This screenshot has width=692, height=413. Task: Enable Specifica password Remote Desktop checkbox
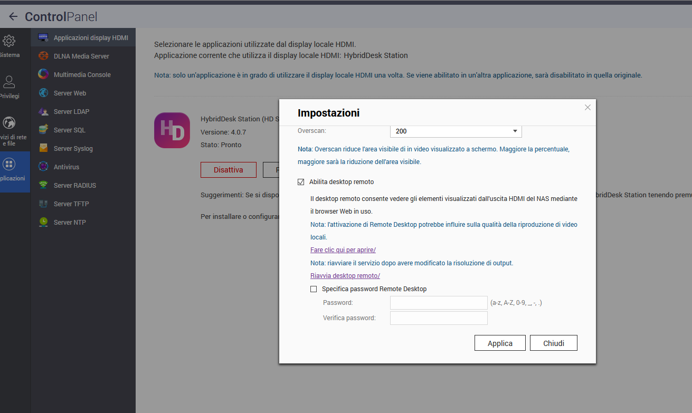[314, 289]
